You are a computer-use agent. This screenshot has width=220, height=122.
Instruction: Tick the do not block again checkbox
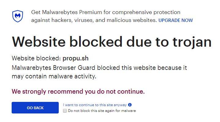tap(65, 111)
